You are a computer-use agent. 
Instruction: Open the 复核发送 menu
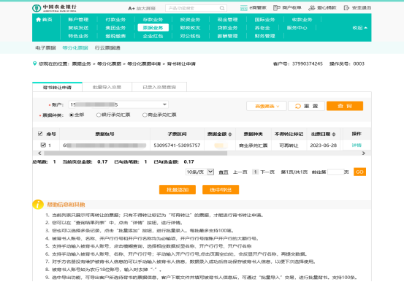pyautogui.click(x=78, y=28)
